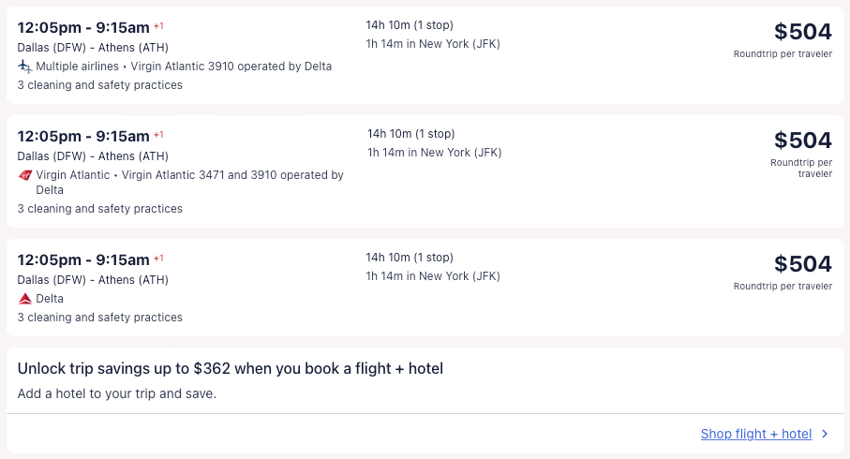
Task: View cleaning and safety practices for Virgin Atlantic flight
Action: [x=99, y=209]
